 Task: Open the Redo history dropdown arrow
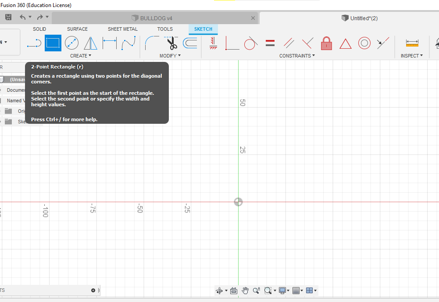[47, 17]
